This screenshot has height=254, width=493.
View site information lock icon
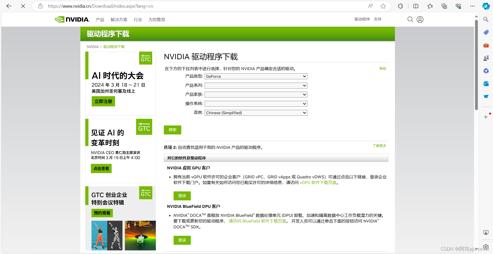(x=40, y=6)
